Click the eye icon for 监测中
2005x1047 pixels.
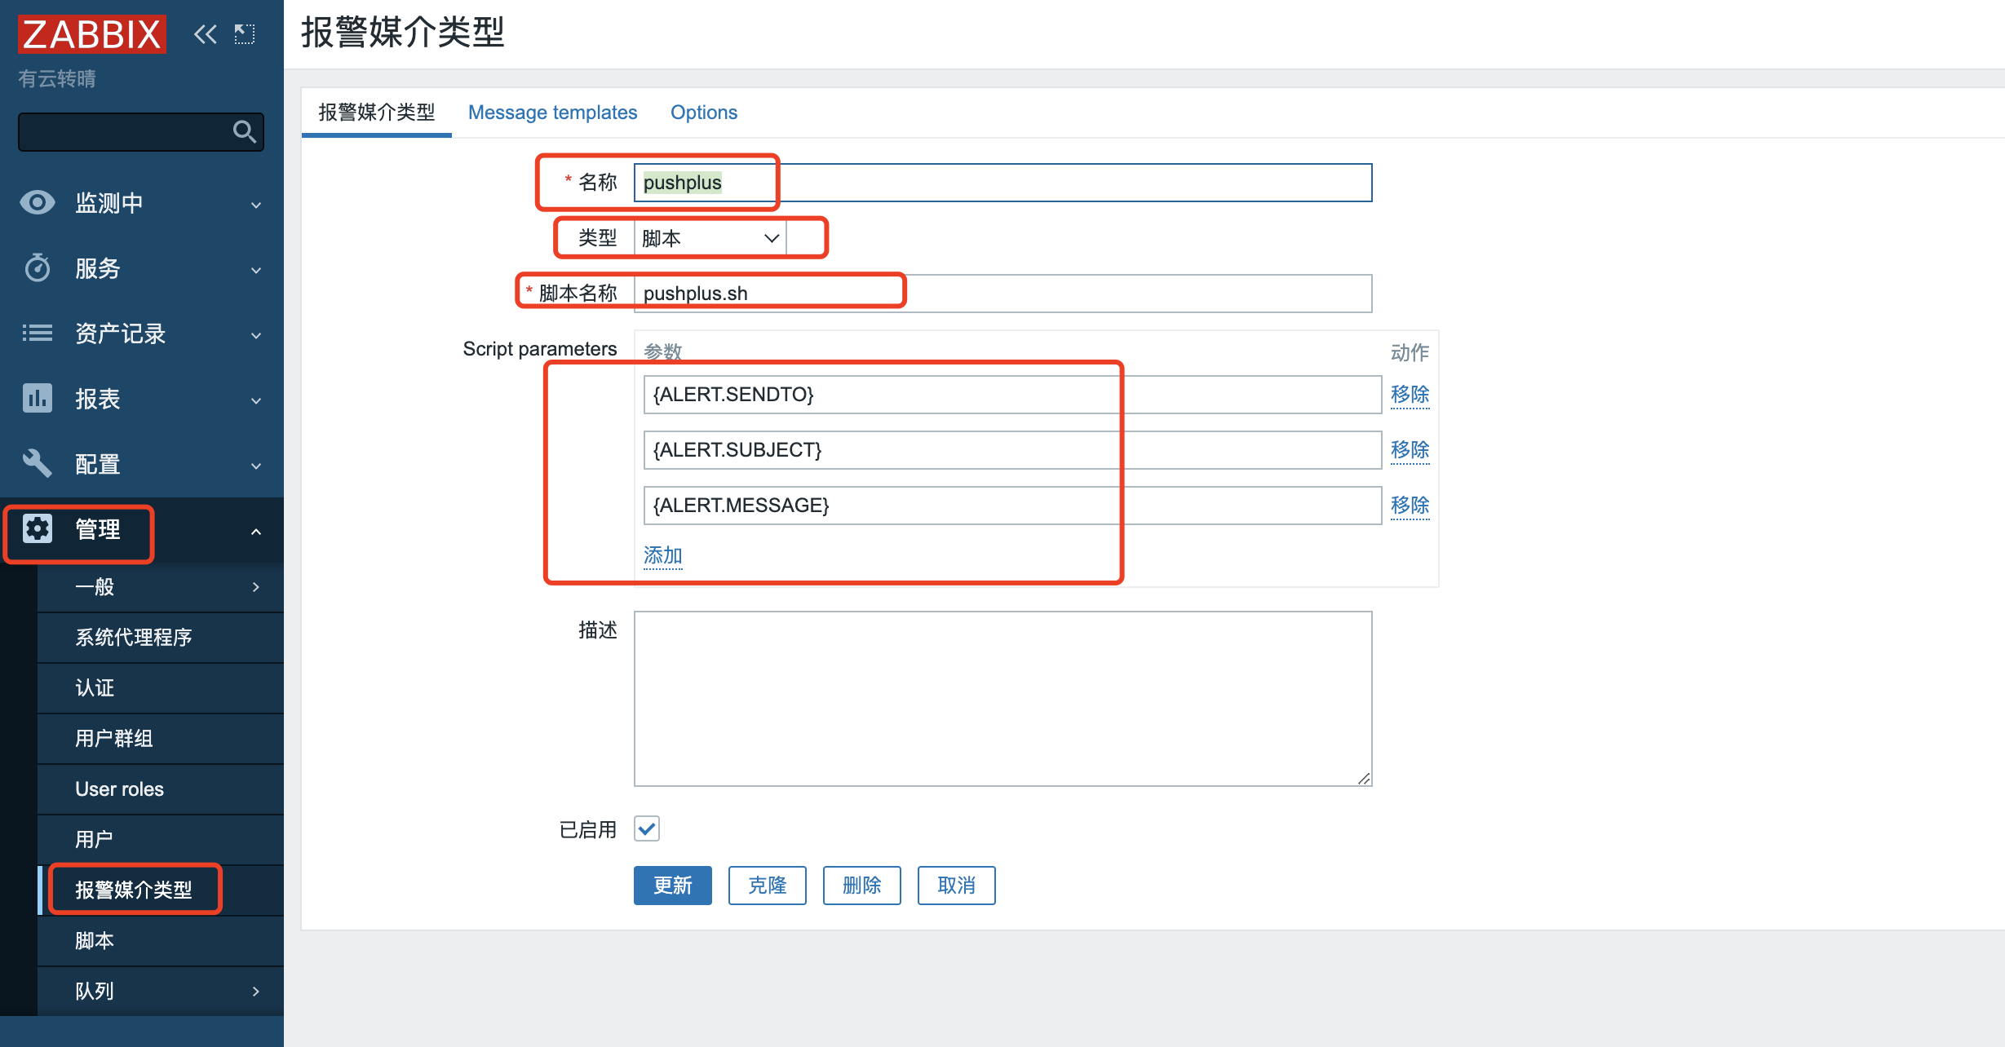pyautogui.click(x=38, y=202)
